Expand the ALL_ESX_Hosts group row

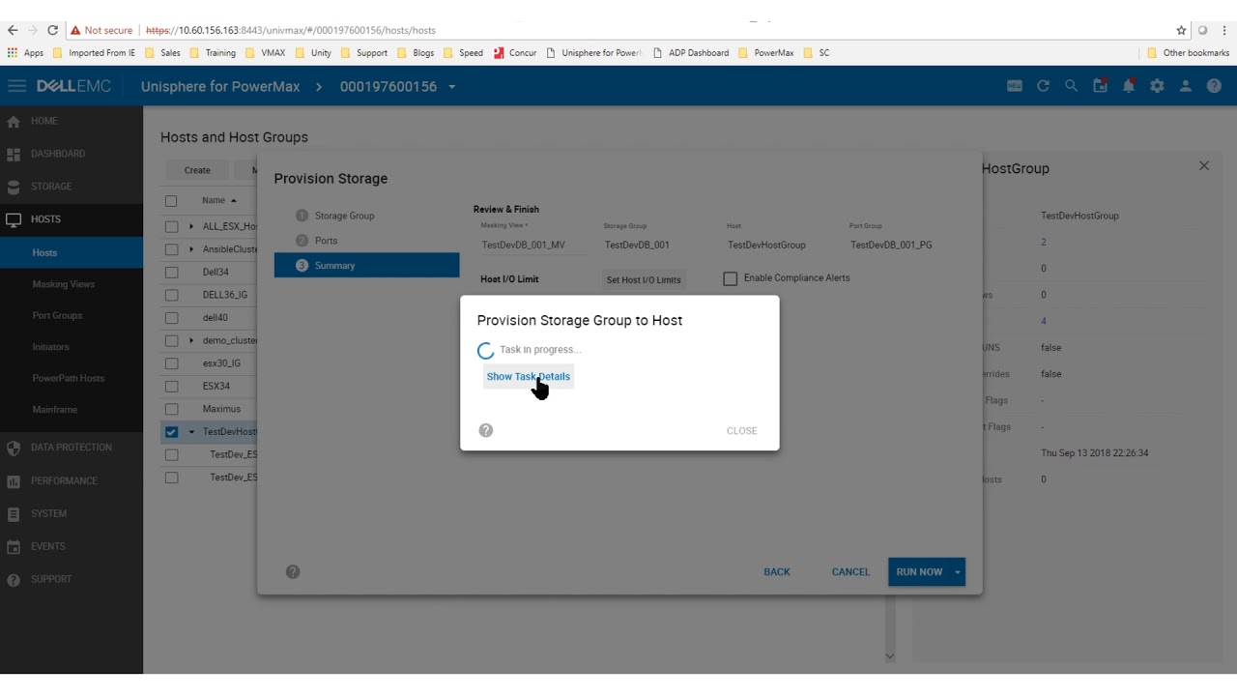coord(191,226)
